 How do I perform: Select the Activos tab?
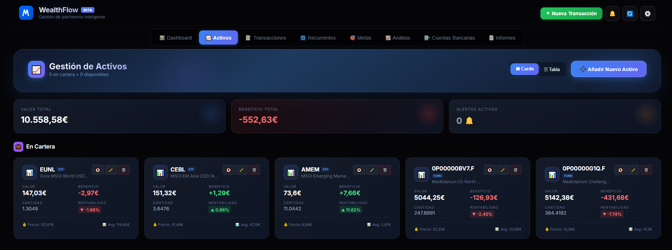pos(218,38)
